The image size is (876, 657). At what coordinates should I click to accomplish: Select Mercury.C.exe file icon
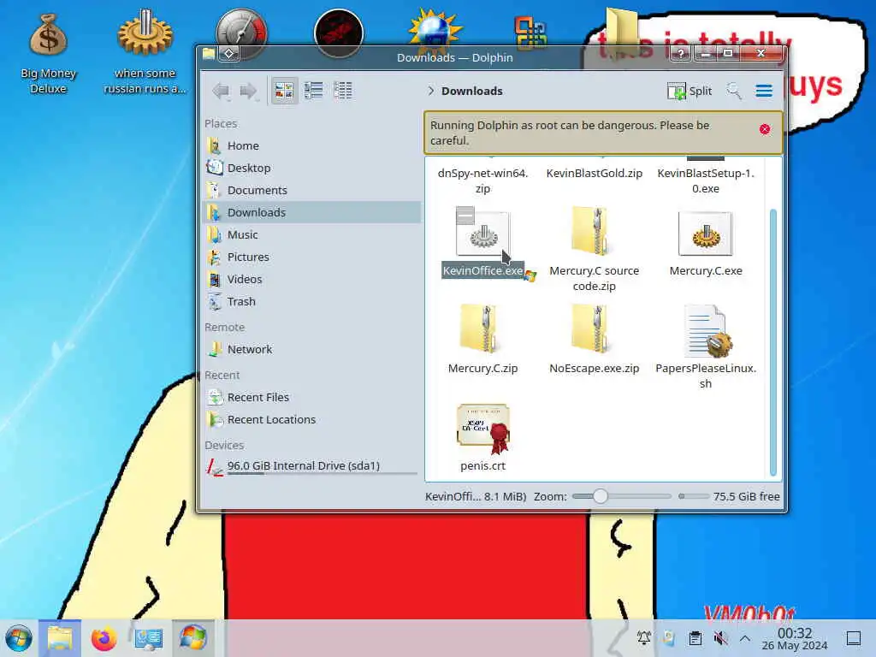click(705, 234)
